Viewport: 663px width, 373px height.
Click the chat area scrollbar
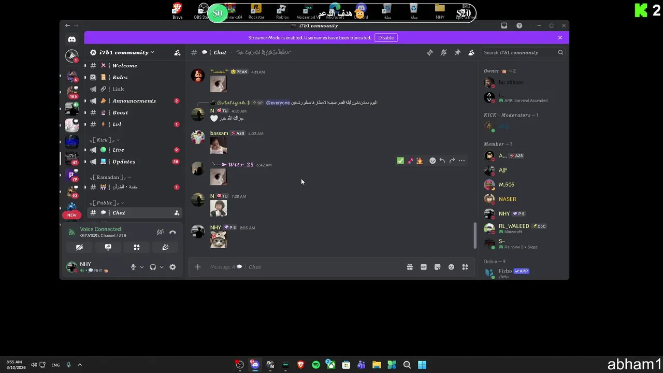(x=474, y=236)
